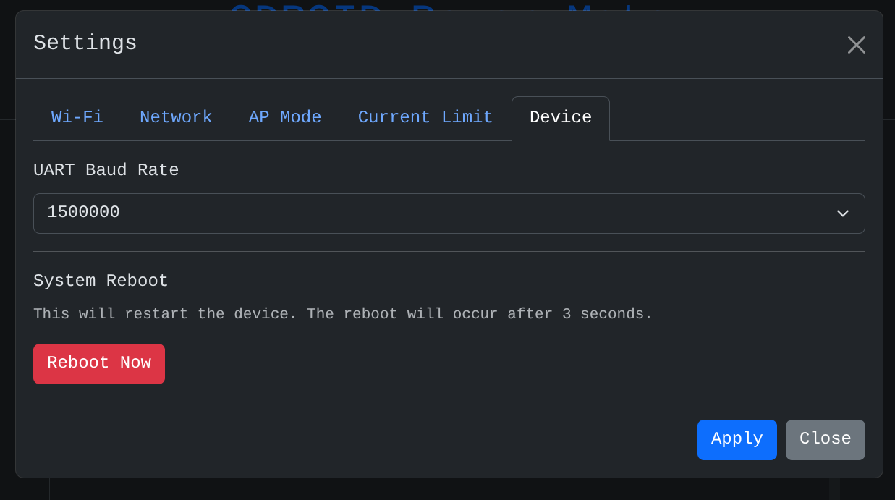Dismiss dialog using Close button
The height and width of the screenshot is (500, 895).
825,439
